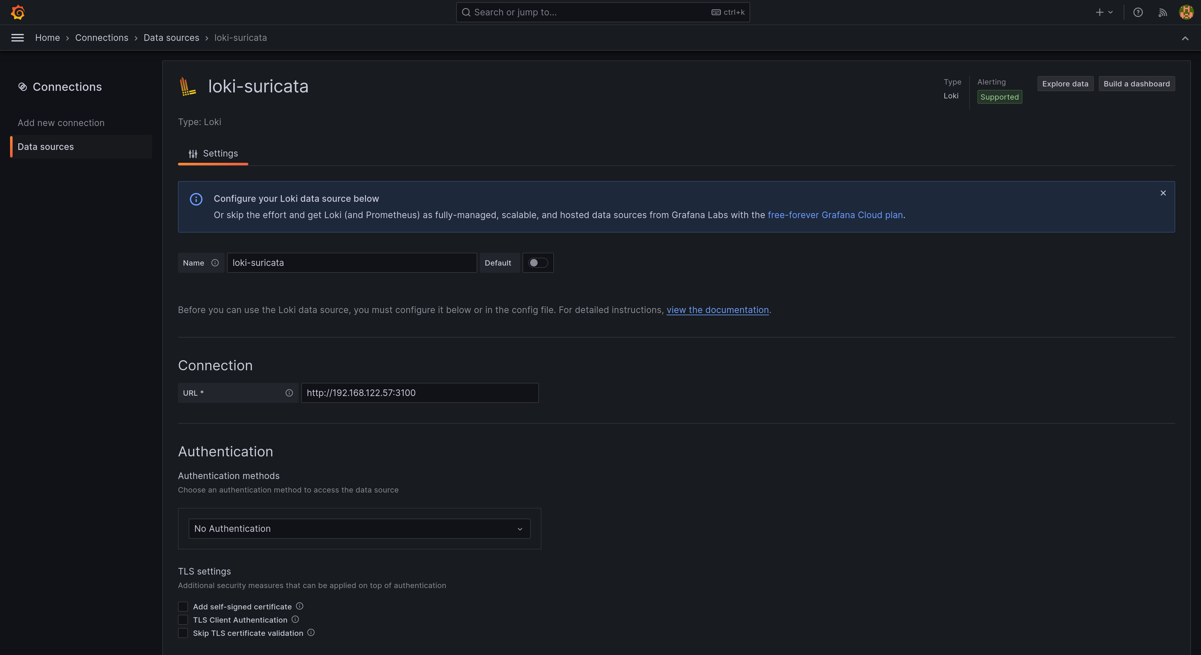1201x655 pixels.
Task: Open Add new connection in sidebar
Action: coord(61,123)
